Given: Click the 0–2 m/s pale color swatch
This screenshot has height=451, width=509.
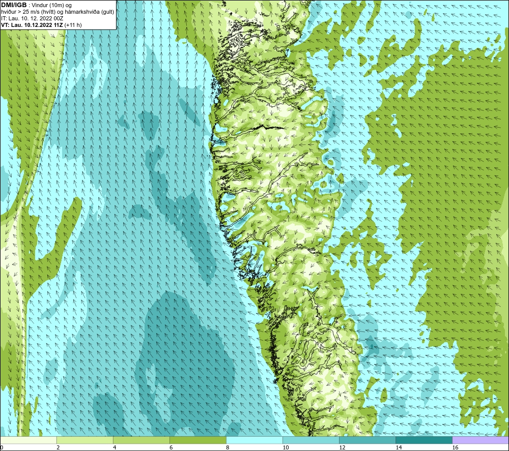Looking at the screenshot, I should [x=28, y=440].
